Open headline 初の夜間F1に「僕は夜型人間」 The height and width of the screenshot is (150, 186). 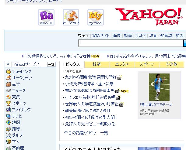91,117
